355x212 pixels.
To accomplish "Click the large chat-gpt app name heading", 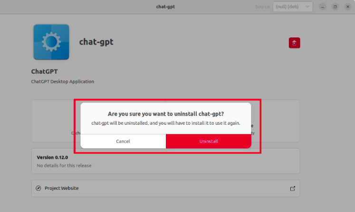I will point(96,42).
